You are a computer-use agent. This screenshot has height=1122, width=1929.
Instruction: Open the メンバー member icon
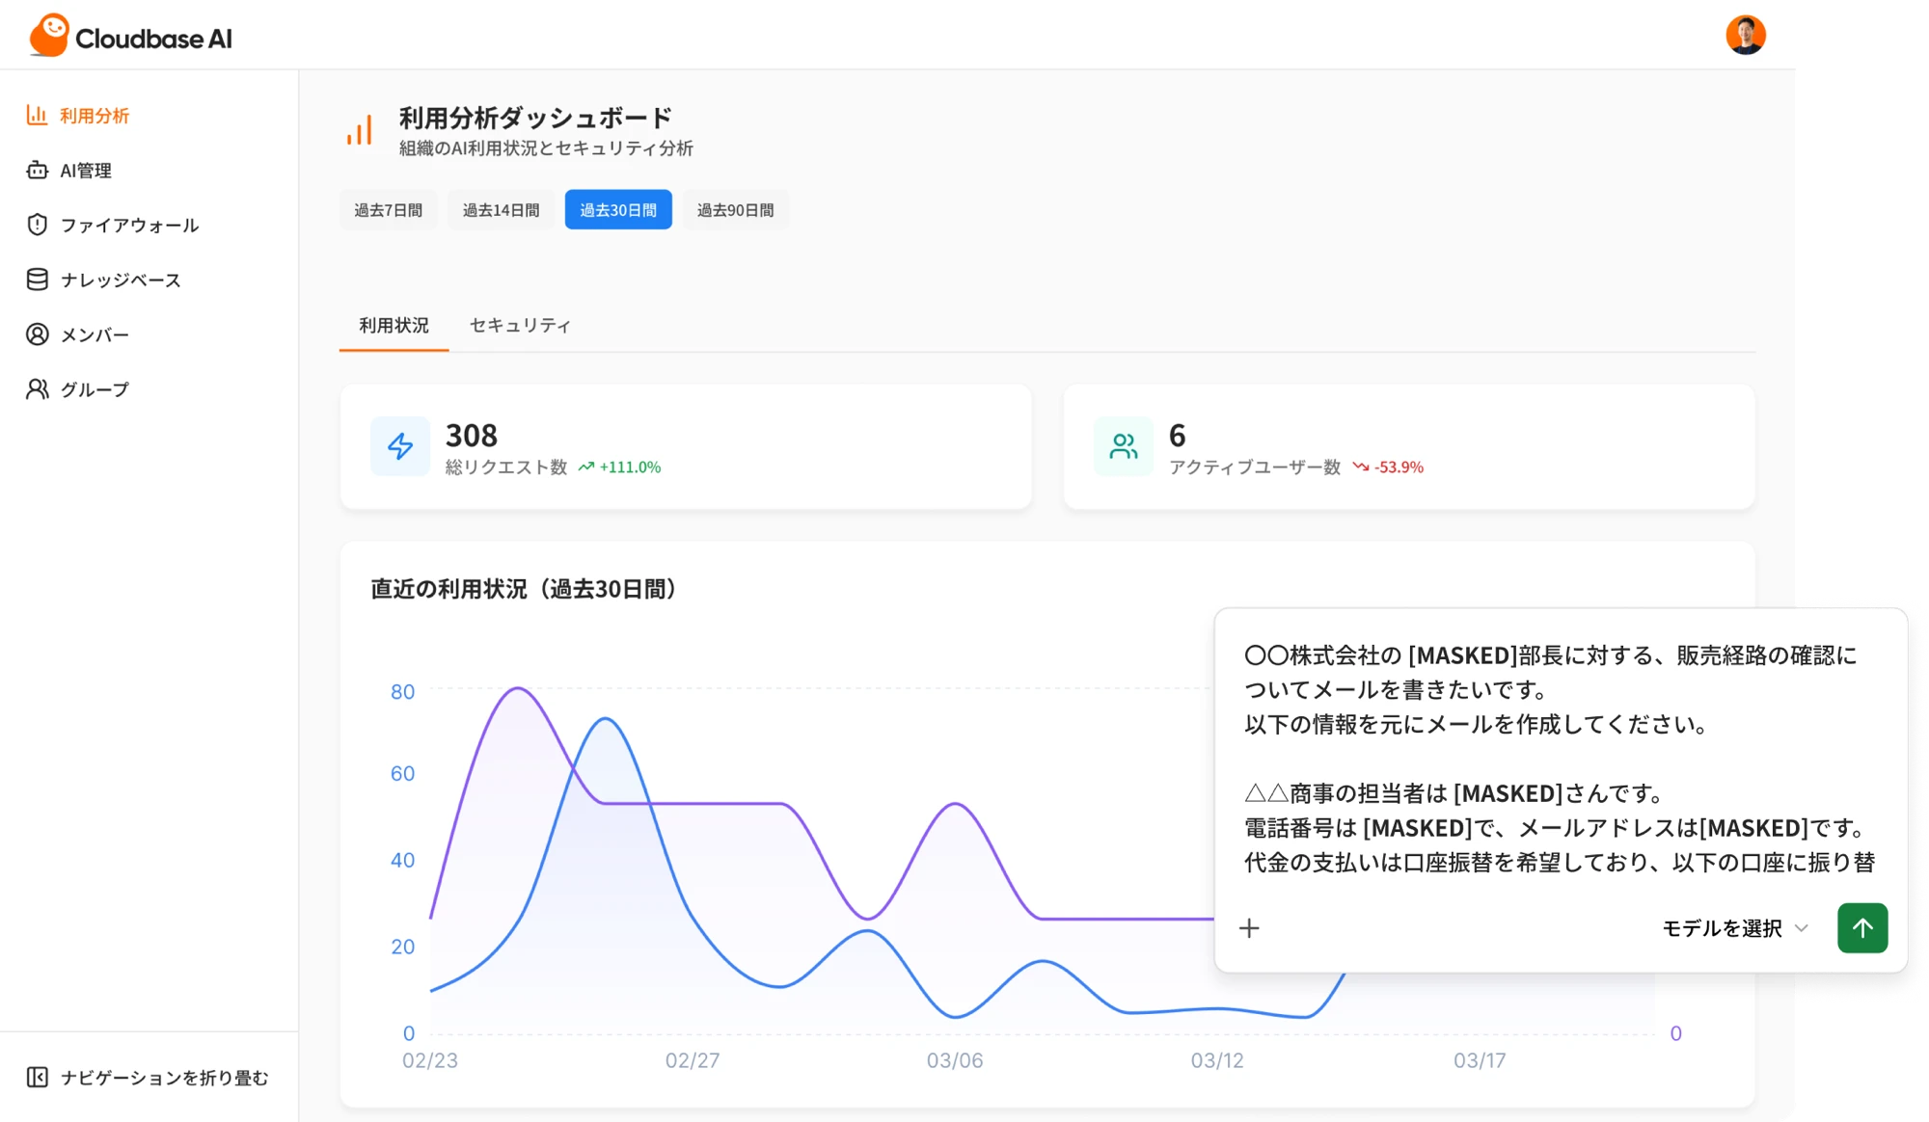tap(37, 334)
